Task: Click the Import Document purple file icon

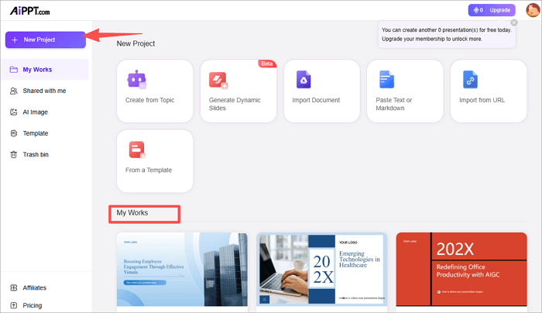Action: pos(304,80)
